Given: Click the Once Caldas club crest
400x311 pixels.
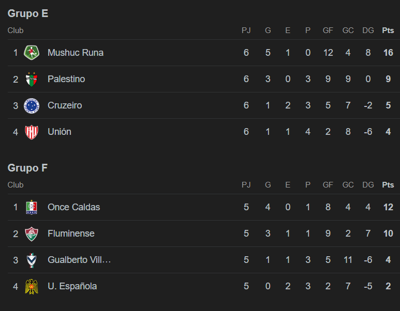Looking at the screenshot, I should point(32,207).
